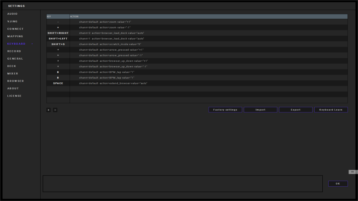Open the Audio settings section
Viewport: 358px width, 201px height.
(13, 14)
